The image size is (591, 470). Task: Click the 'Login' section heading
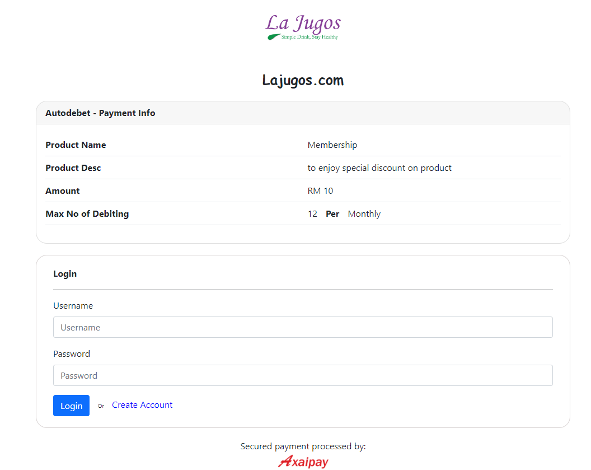[x=65, y=274]
